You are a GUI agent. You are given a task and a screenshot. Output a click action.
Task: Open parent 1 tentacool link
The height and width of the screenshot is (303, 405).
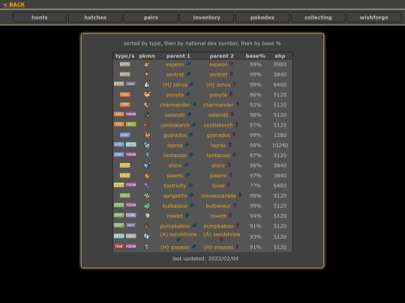coord(175,156)
